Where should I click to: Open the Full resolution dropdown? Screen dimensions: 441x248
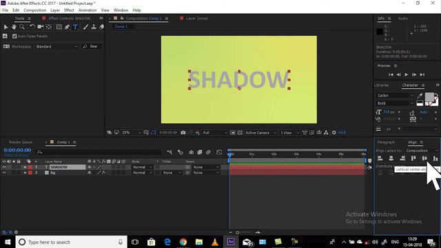click(x=215, y=132)
